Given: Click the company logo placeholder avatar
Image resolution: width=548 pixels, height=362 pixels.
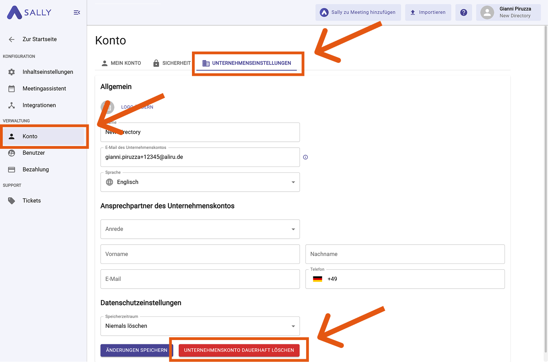Looking at the screenshot, I should tap(107, 107).
